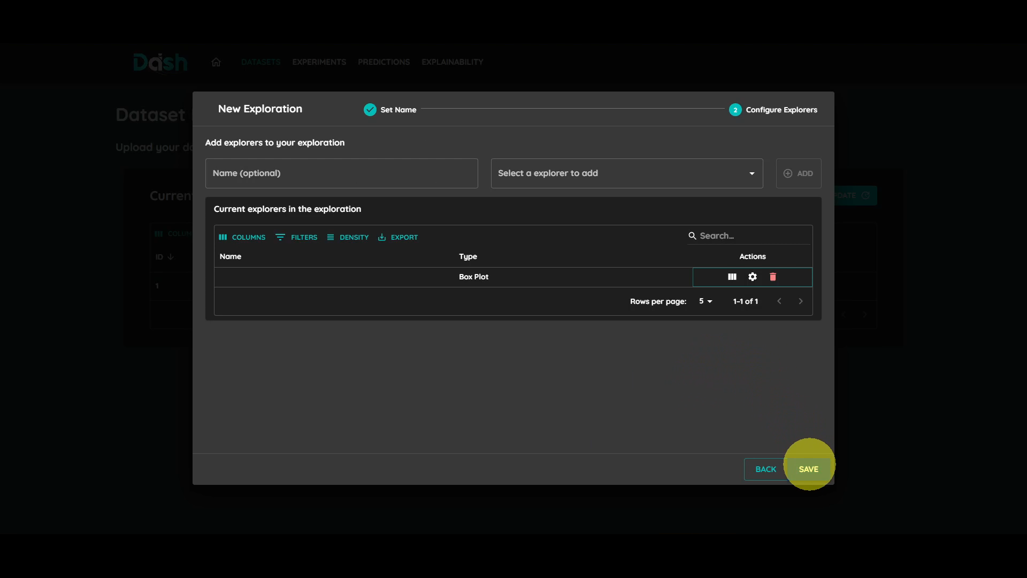Open the DATASETS navigation tab
The image size is (1027, 578).
click(x=260, y=62)
